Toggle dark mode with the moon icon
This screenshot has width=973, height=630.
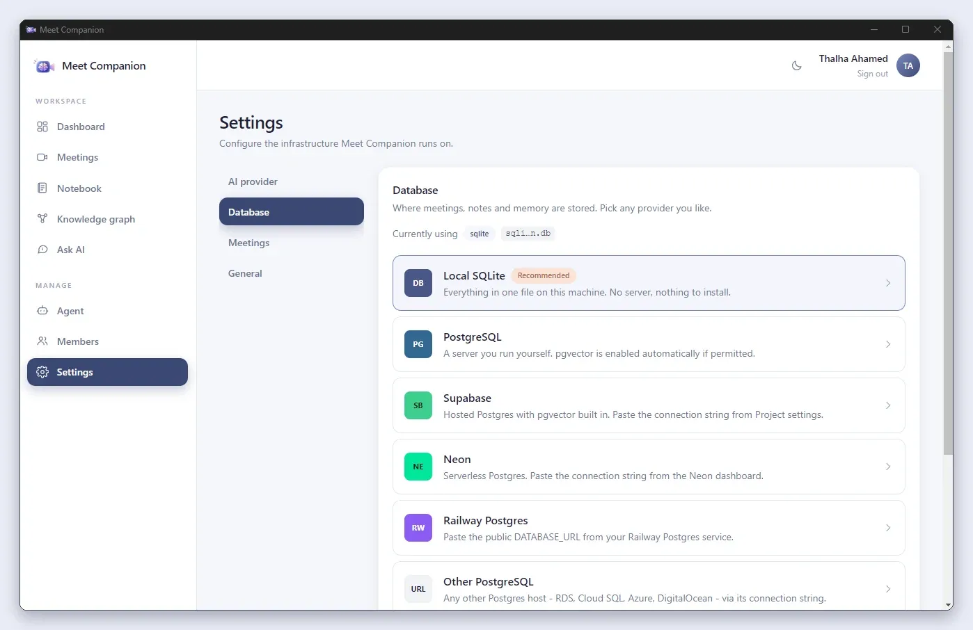797,66
